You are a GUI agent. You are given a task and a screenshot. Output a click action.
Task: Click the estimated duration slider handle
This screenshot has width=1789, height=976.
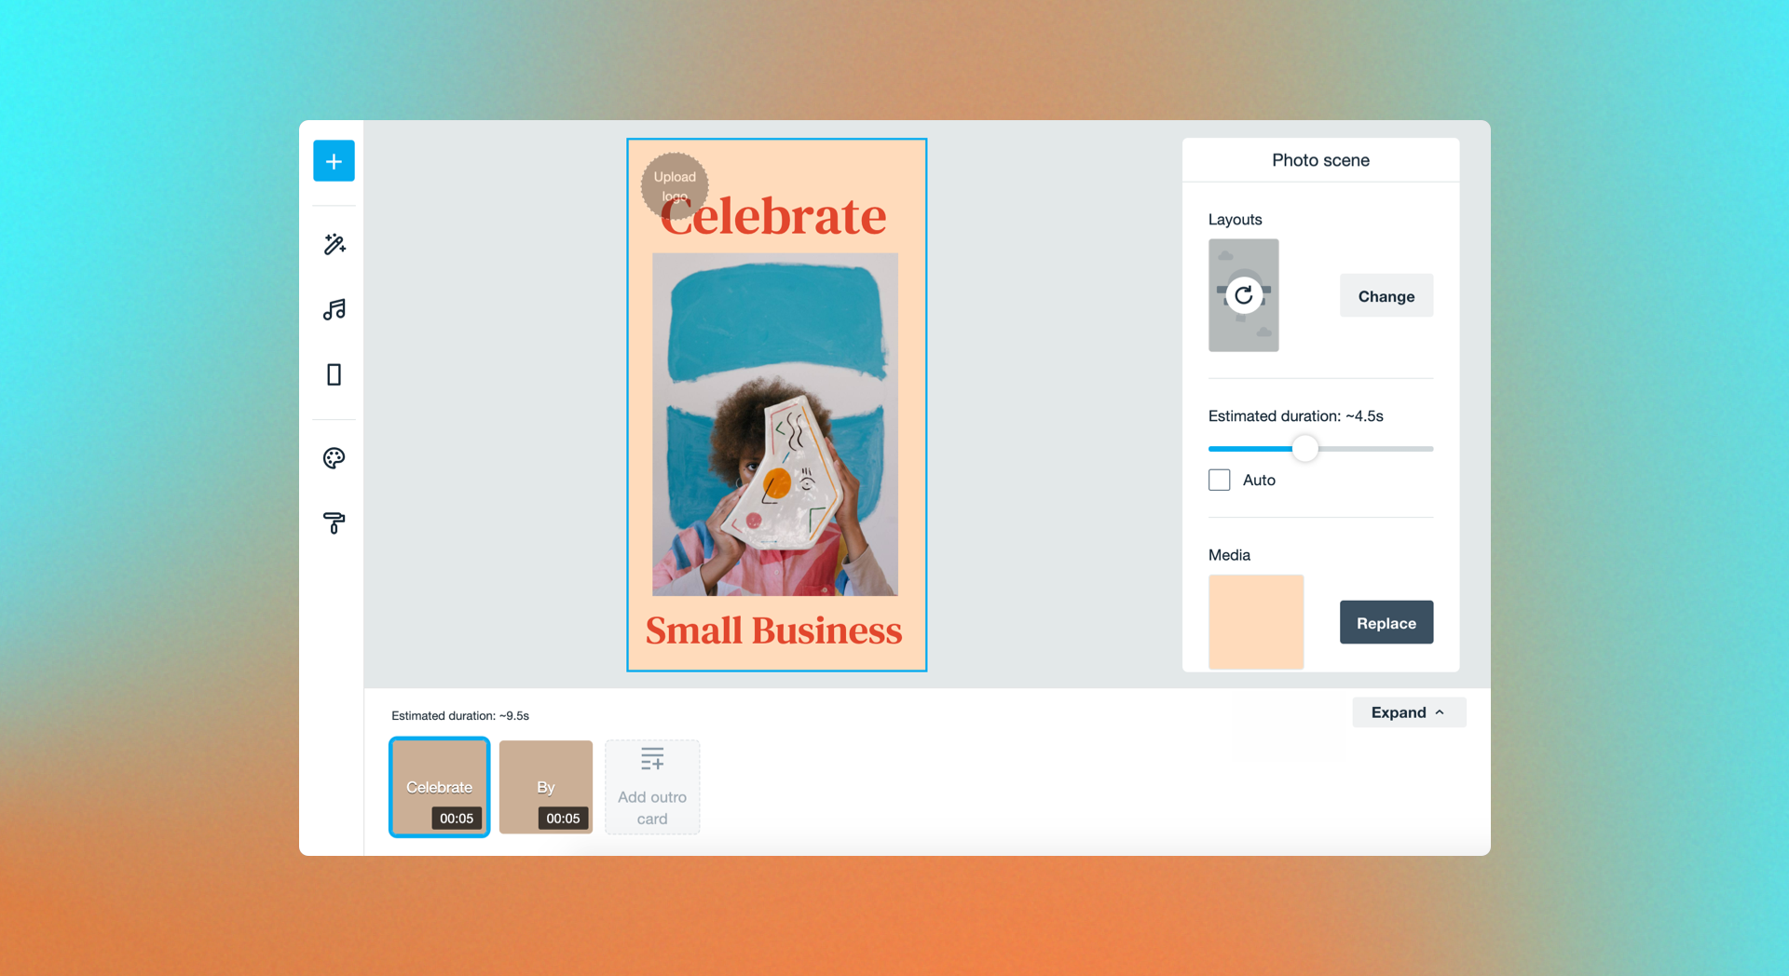coord(1305,449)
